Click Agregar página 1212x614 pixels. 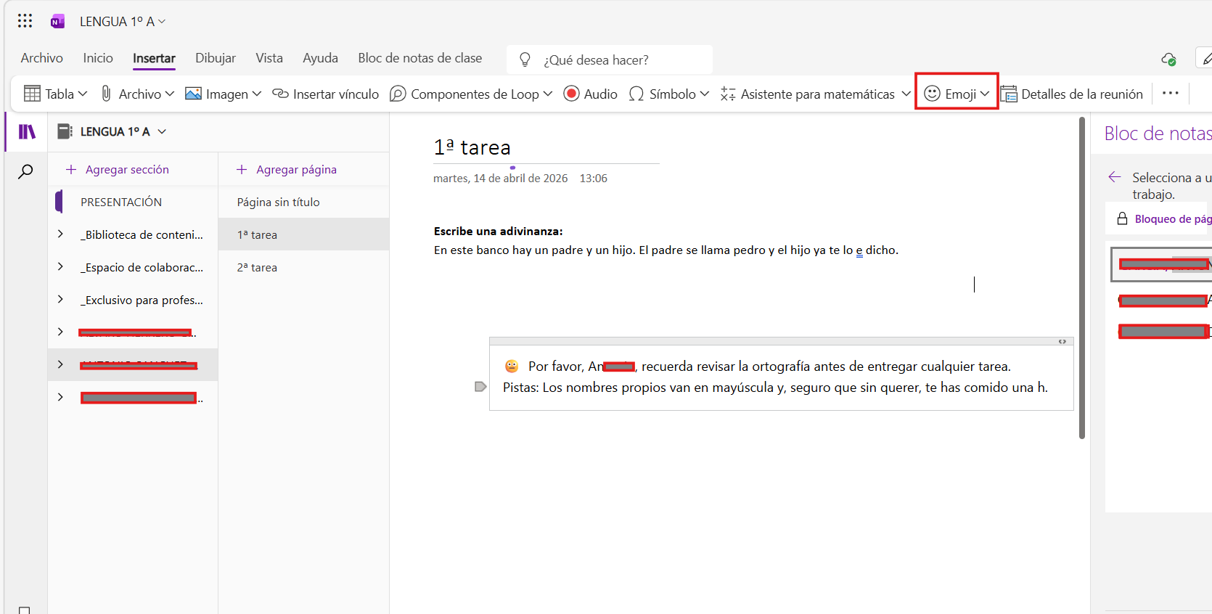(x=287, y=169)
